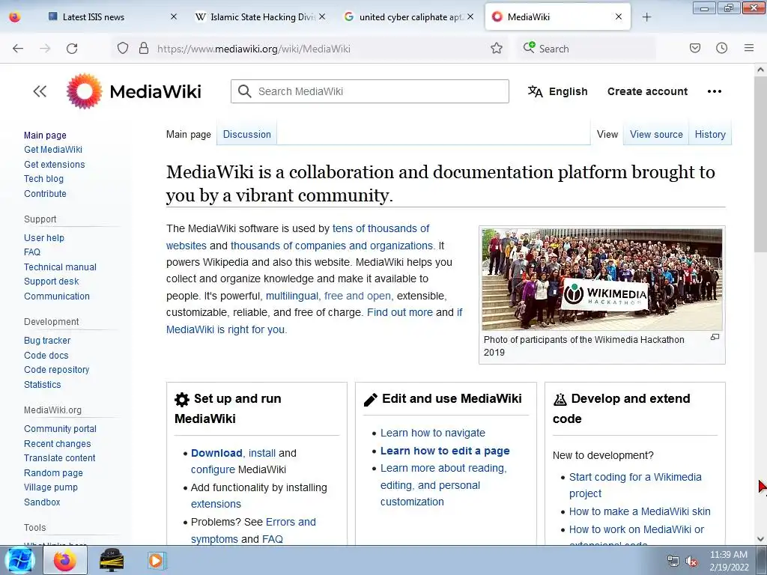Open Learn how to navigate link
This screenshot has width=767, height=575.
click(433, 433)
